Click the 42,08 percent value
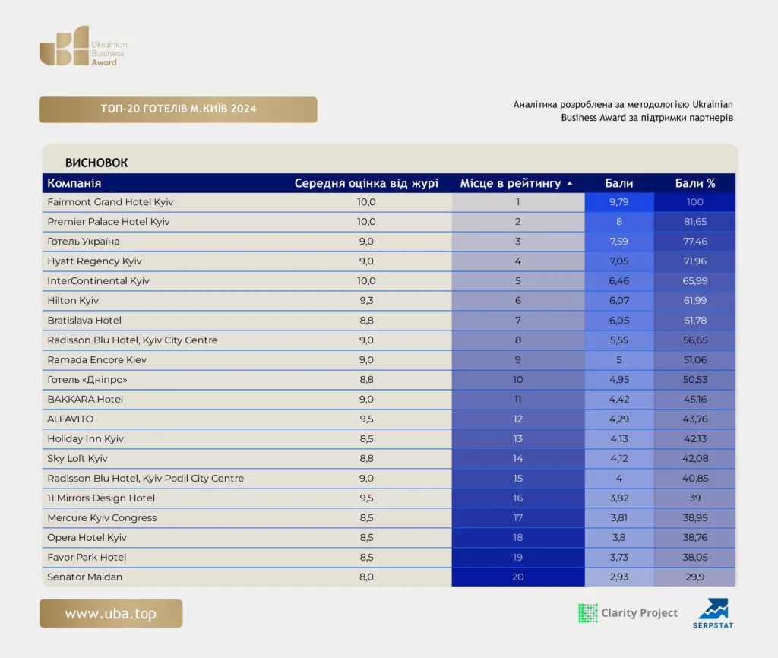Viewport: 778px width, 658px height. click(x=694, y=458)
